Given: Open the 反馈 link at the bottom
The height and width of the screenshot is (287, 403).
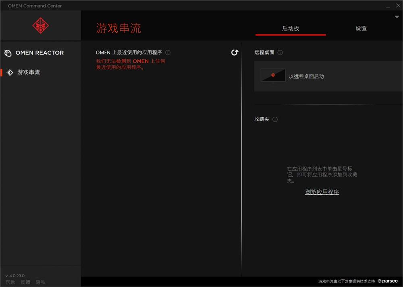Looking at the screenshot, I should tap(25, 282).
